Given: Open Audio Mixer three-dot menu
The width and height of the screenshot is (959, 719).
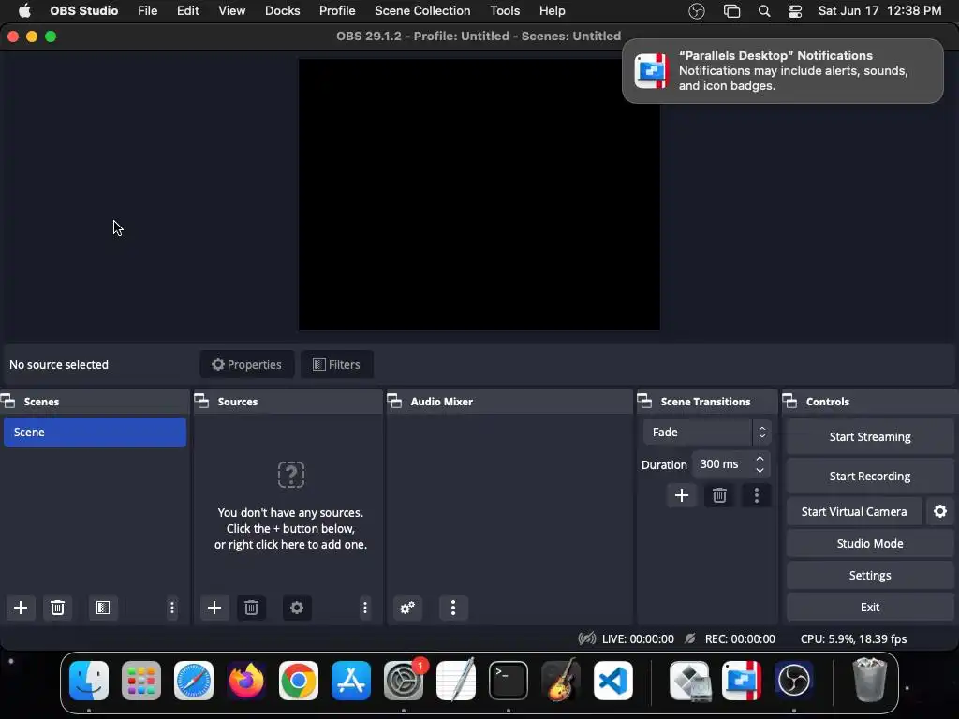Looking at the screenshot, I should 453,608.
